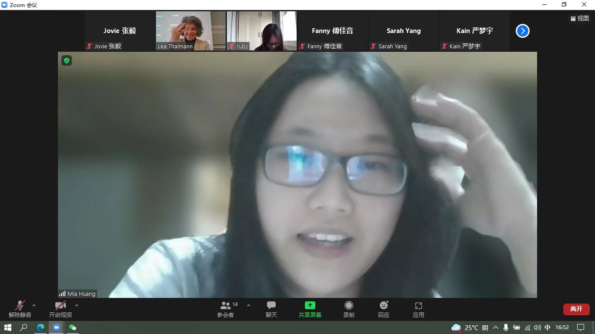The image size is (595, 334).
Task: Restore down the Zoom 会议 window
Action: pyautogui.click(x=565, y=5)
